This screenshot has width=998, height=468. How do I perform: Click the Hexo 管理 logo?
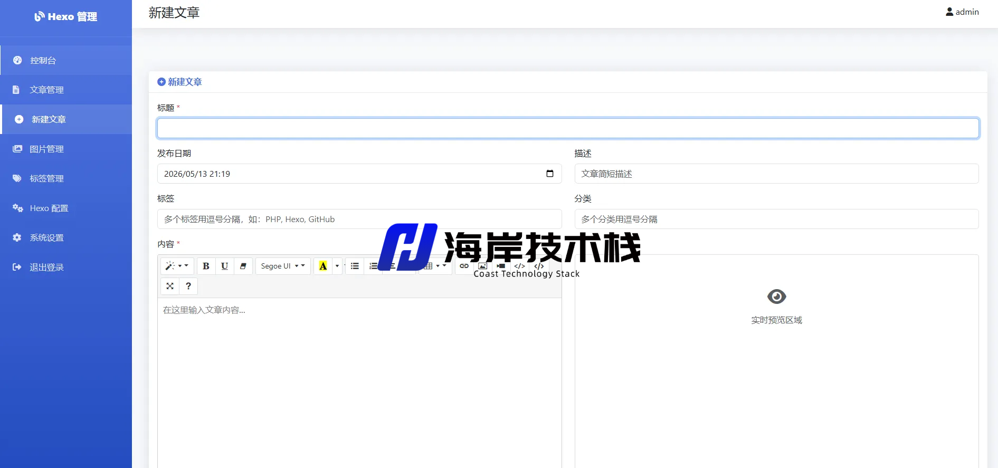click(66, 16)
